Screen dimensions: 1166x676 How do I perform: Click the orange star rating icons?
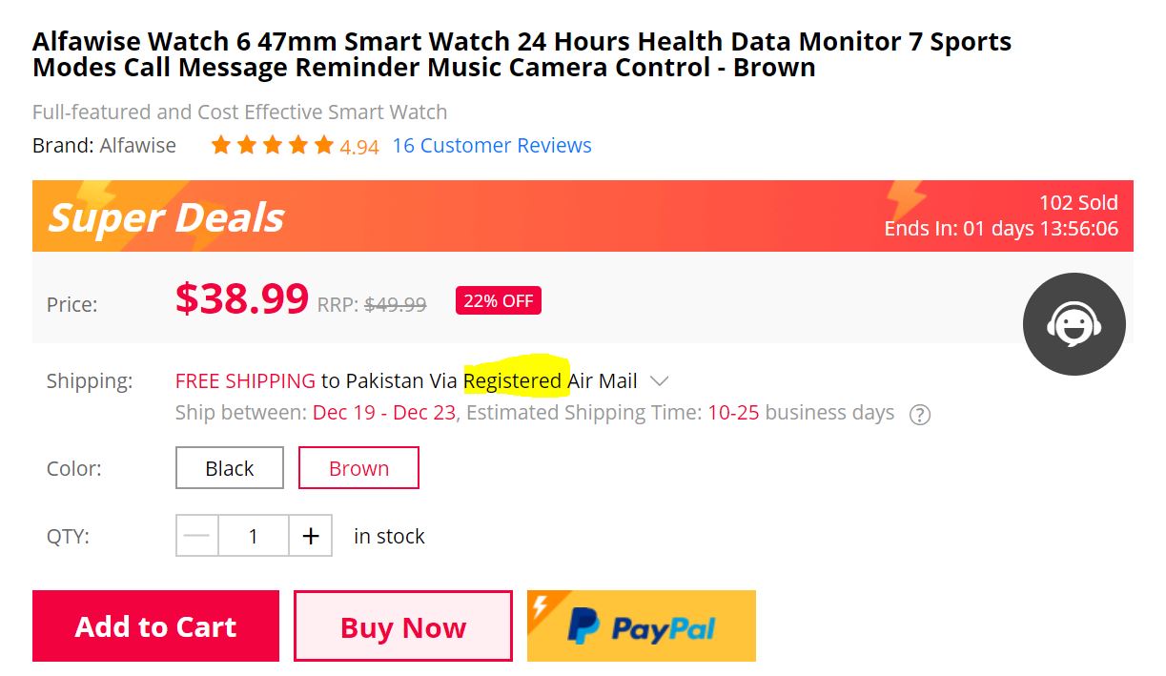tap(272, 146)
